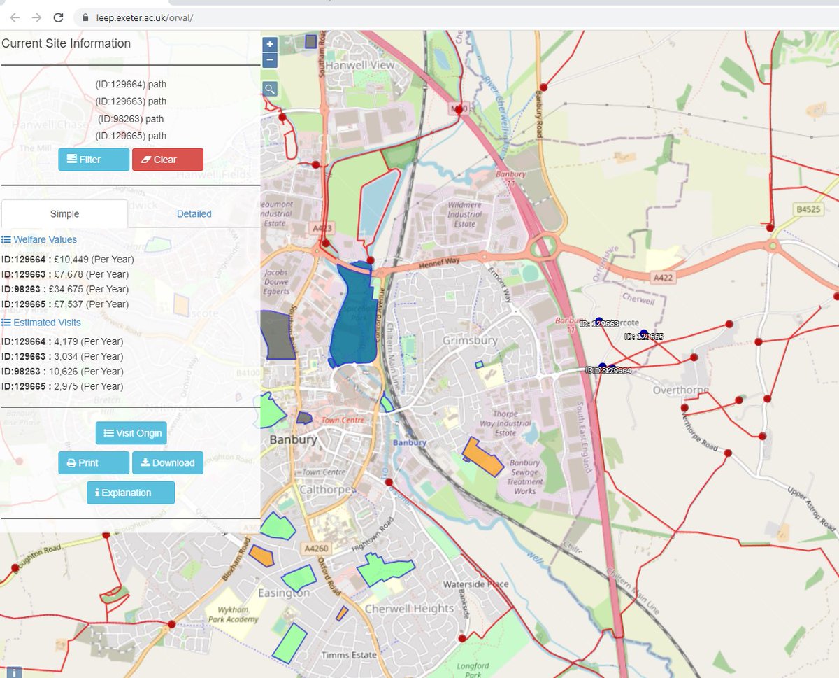The width and height of the screenshot is (839, 678).
Task: Click the info icon at map corner
Action: [x=15, y=672]
